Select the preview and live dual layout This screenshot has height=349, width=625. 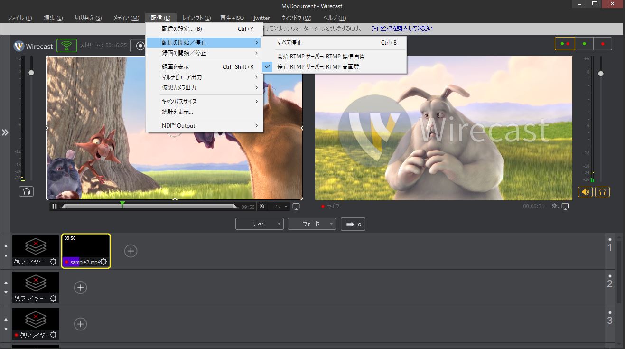click(x=565, y=44)
